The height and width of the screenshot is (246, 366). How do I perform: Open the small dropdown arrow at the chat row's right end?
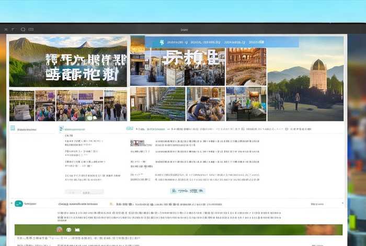point(342,204)
